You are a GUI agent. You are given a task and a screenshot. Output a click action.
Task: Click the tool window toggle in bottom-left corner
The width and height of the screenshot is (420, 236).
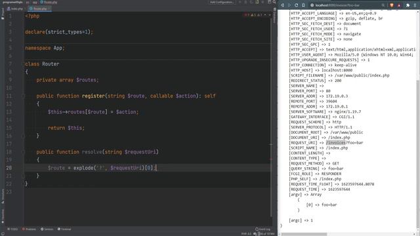pyautogui.click(x=3, y=233)
